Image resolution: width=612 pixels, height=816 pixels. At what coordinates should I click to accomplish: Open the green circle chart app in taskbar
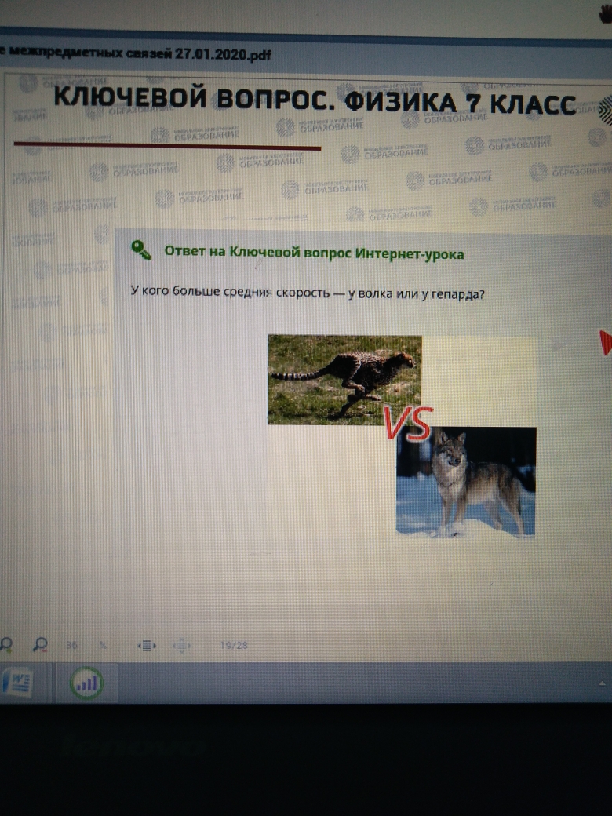86,683
